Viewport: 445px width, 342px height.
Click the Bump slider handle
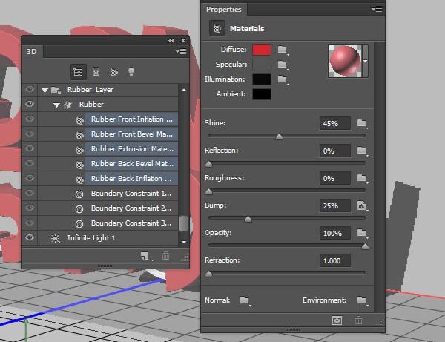248,219
